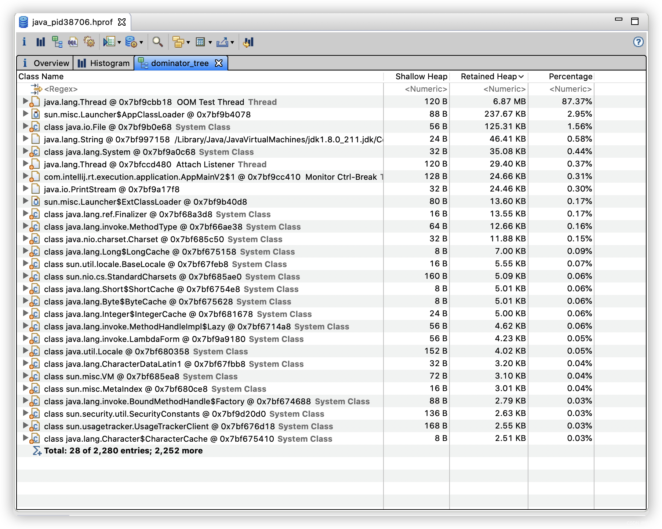Screen dimensions: 662x529
Task: Click the Compare to another heap dump icon
Action: click(x=248, y=42)
